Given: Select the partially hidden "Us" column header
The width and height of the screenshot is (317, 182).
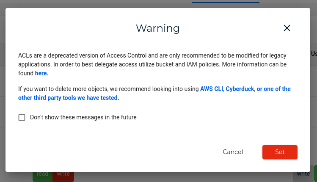Looking at the screenshot, I should click(x=314, y=54).
